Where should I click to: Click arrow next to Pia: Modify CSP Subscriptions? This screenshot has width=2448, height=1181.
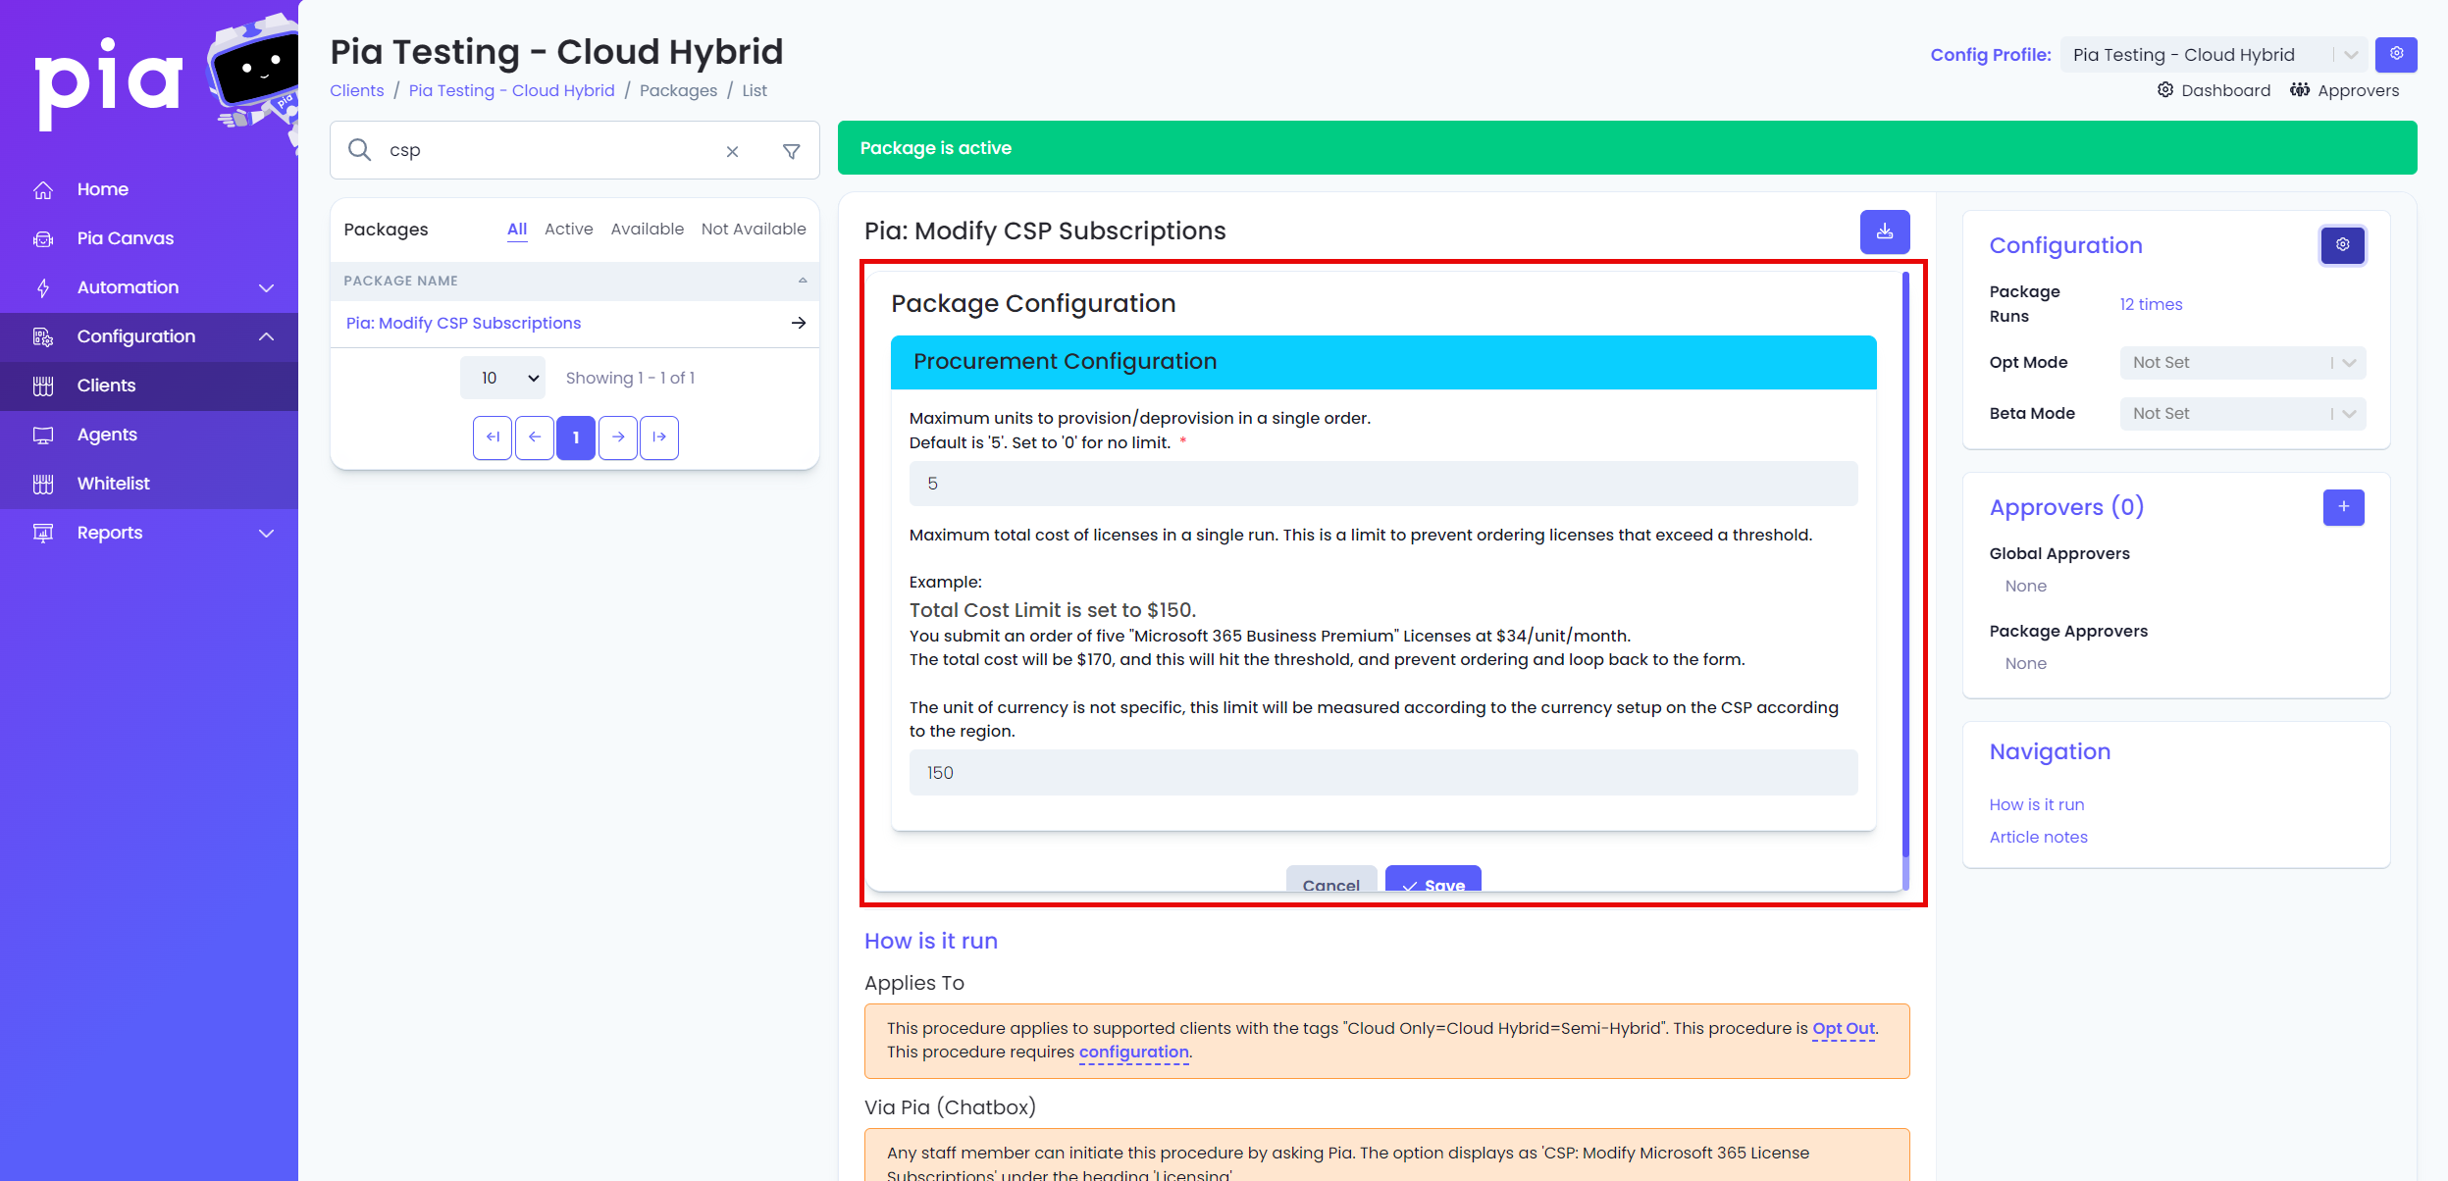799,323
